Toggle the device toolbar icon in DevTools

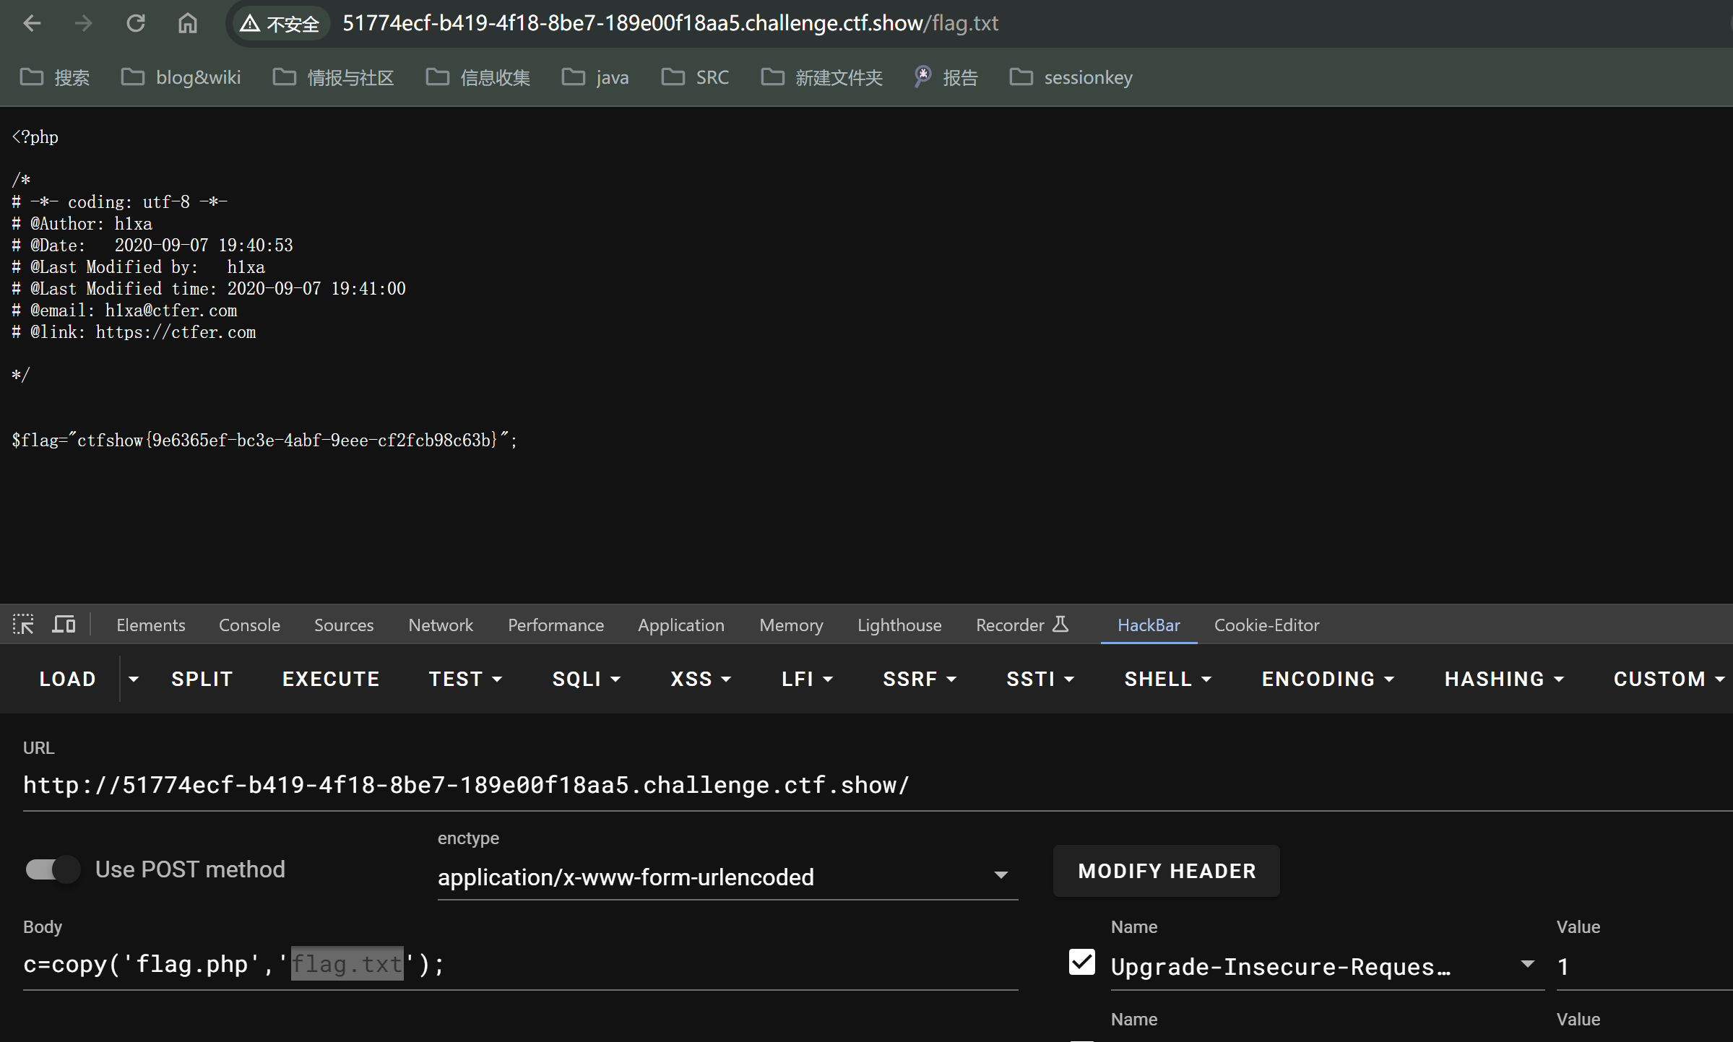tap(64, 625)
